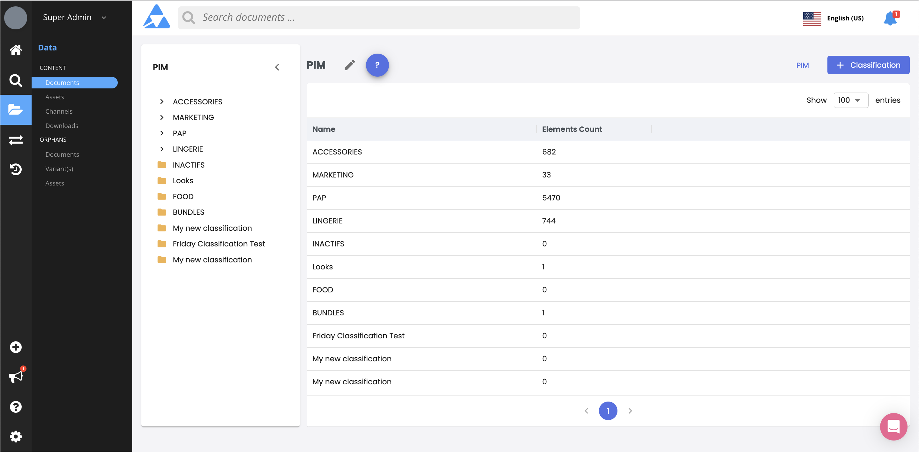This screenshot has width=919, height=452.
Task: Click PAP table row name
Action: (x=319, y=198)
